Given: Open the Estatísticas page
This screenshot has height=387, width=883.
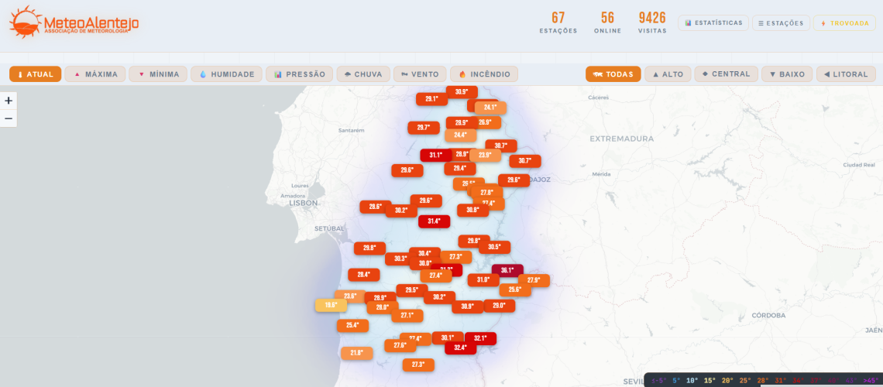Looking at the screenshot, I should pos(713,23).
